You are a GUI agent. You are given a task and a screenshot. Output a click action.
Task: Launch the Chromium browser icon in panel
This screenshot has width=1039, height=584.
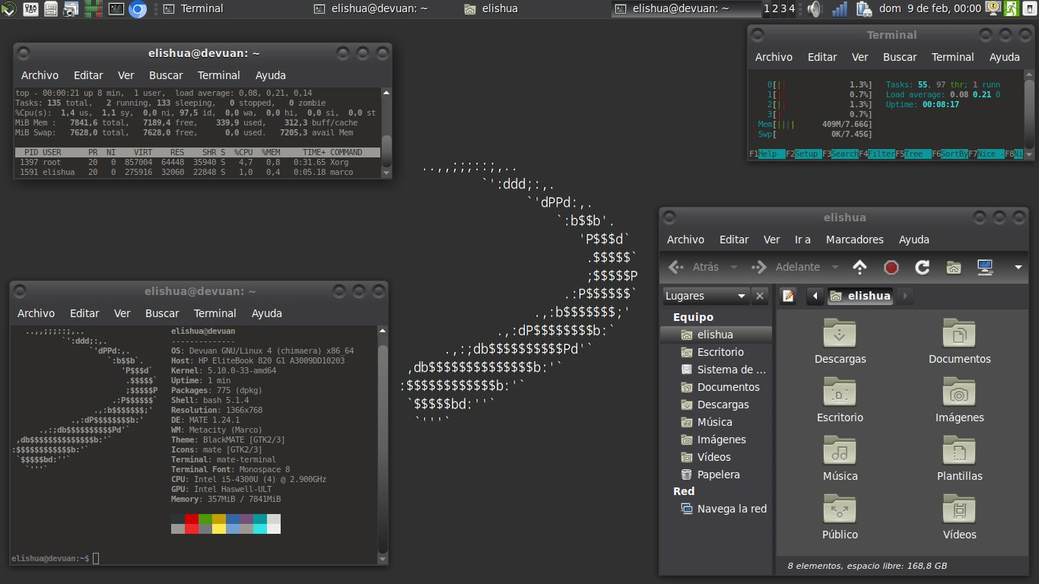tap(138, 9)
